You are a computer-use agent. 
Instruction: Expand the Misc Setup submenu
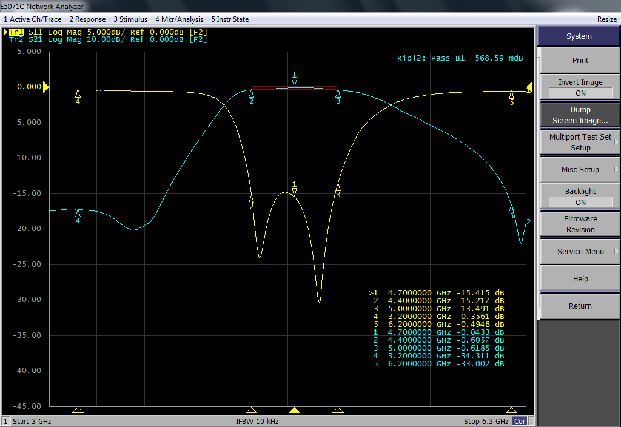(x=580, y=170)
